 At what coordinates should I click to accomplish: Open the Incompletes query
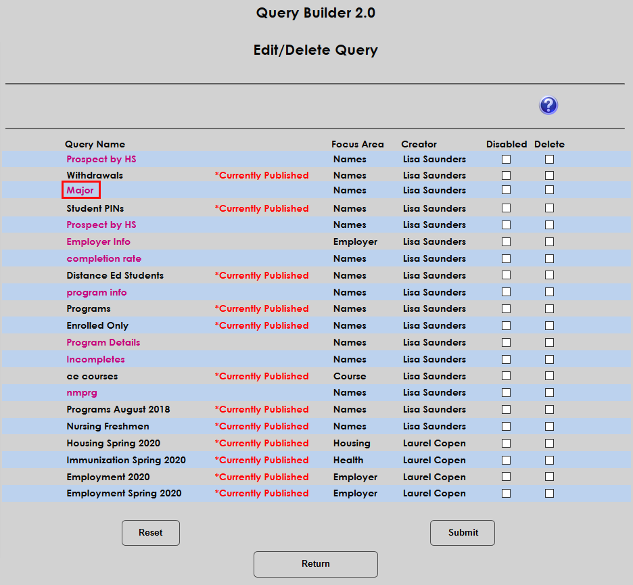click(x=95, y=359)
